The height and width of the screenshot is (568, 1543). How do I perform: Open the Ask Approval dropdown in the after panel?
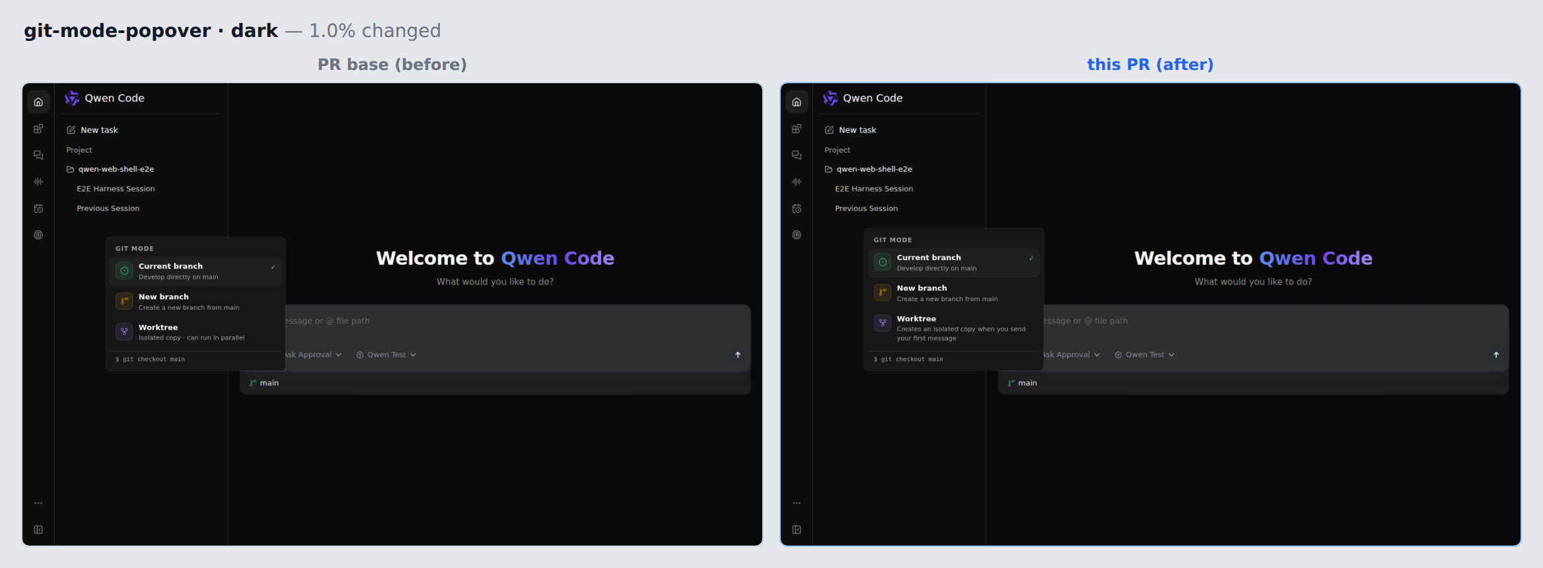click(1072, 355)
